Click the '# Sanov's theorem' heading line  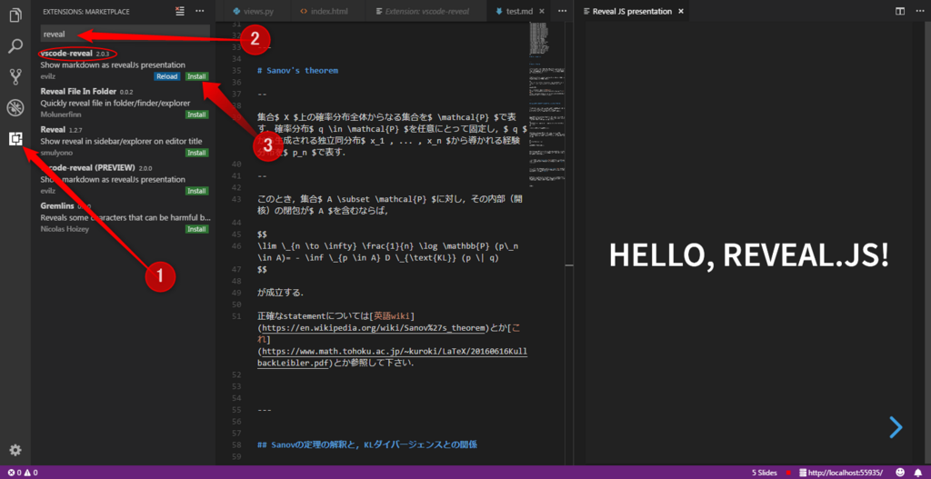coord(298,70)
